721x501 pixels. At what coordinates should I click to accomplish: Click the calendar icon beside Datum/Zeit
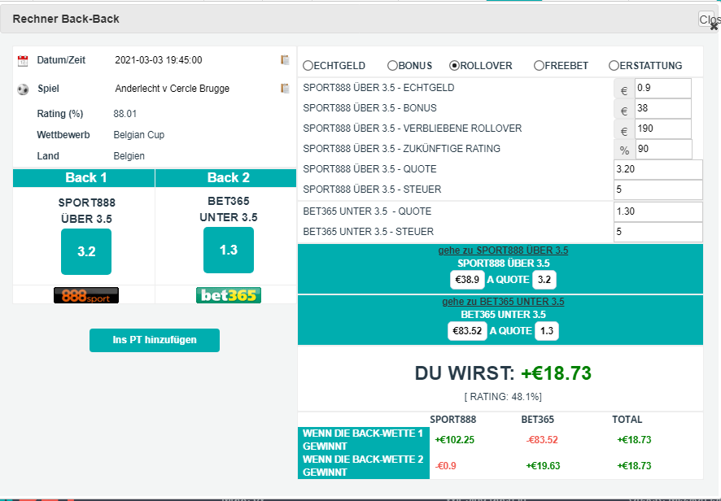tap(23, 61)
